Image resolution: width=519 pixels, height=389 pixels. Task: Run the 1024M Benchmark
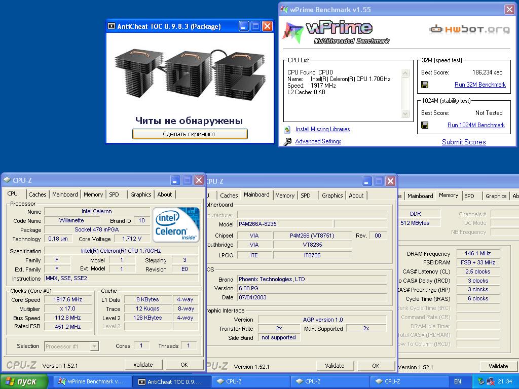(x=476, y=125)
